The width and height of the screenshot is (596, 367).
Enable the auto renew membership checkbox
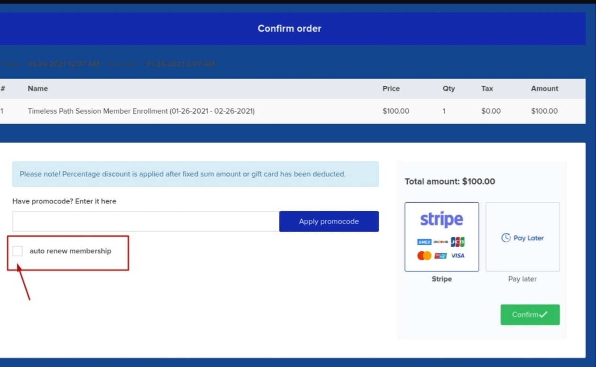click(x=18, y=251)
